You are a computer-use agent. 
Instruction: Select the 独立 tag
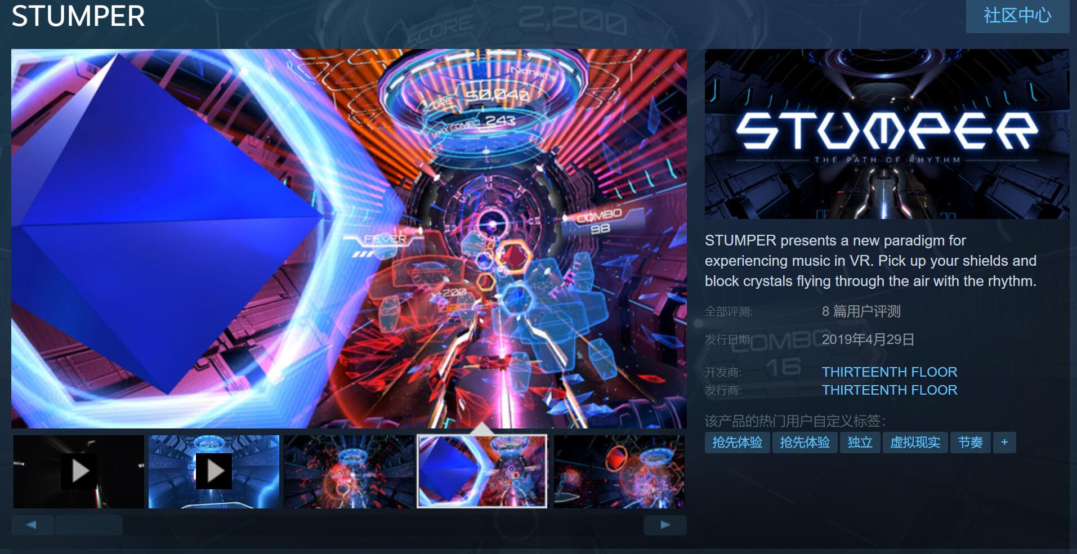(x=860, y=443)
